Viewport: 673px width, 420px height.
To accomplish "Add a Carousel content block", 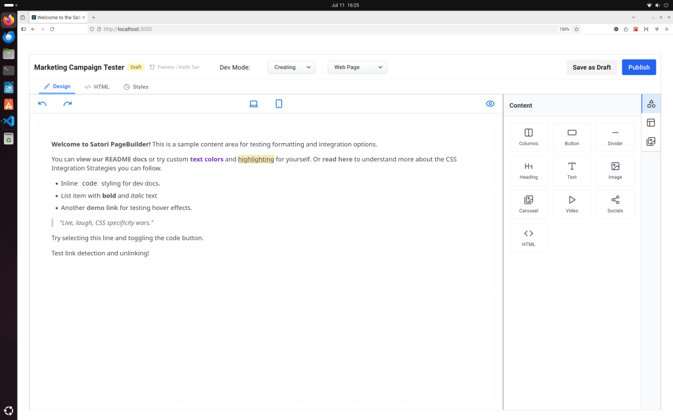I will pos(528,204).
